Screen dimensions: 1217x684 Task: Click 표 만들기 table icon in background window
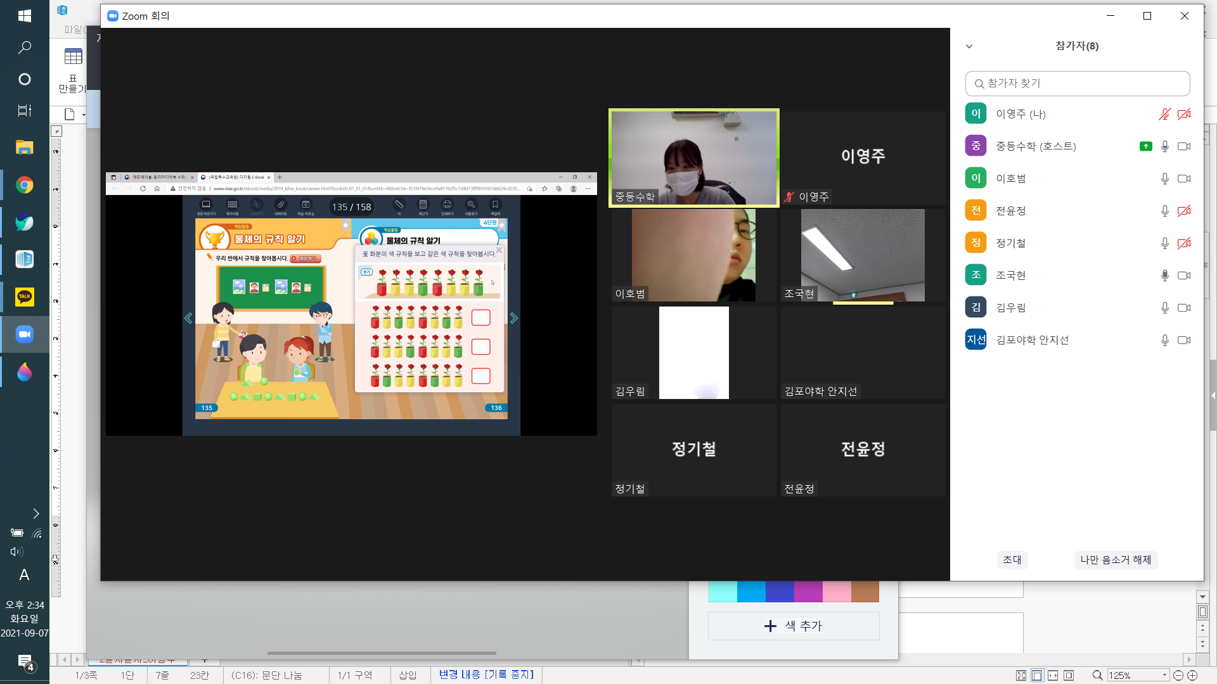pos(73,70)
